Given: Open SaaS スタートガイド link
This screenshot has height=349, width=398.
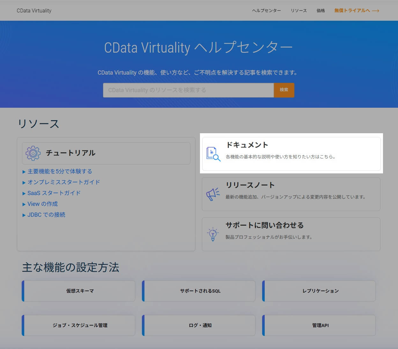Looking at the screenshot, I should 54,193.
